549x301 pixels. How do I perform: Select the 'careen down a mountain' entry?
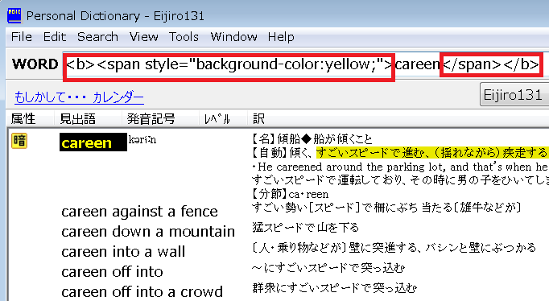click(x=148, y=232)
